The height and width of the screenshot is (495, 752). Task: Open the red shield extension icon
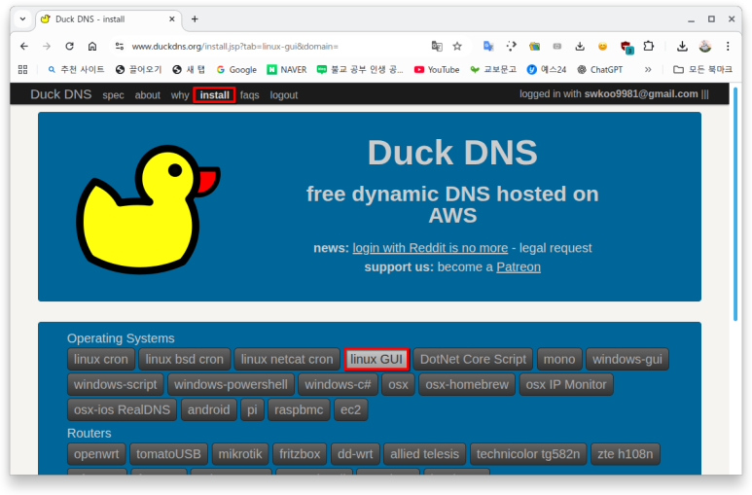pos(627,47)
